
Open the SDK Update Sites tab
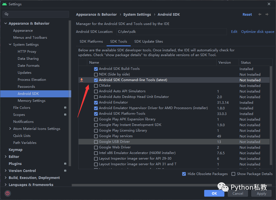coord(149,41)
